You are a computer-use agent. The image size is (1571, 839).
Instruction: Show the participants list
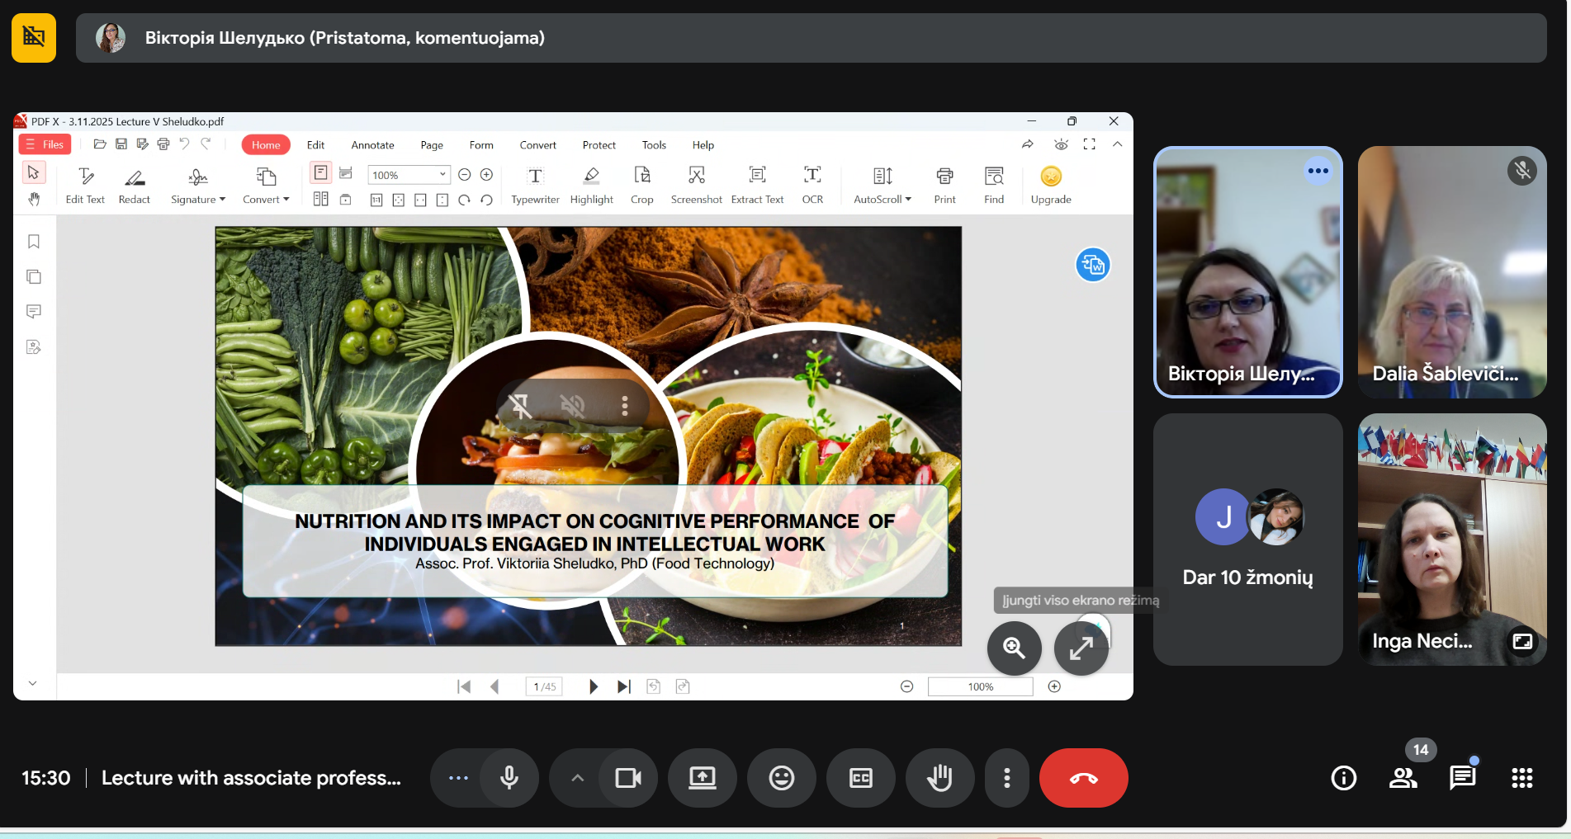click(1403, 778)
